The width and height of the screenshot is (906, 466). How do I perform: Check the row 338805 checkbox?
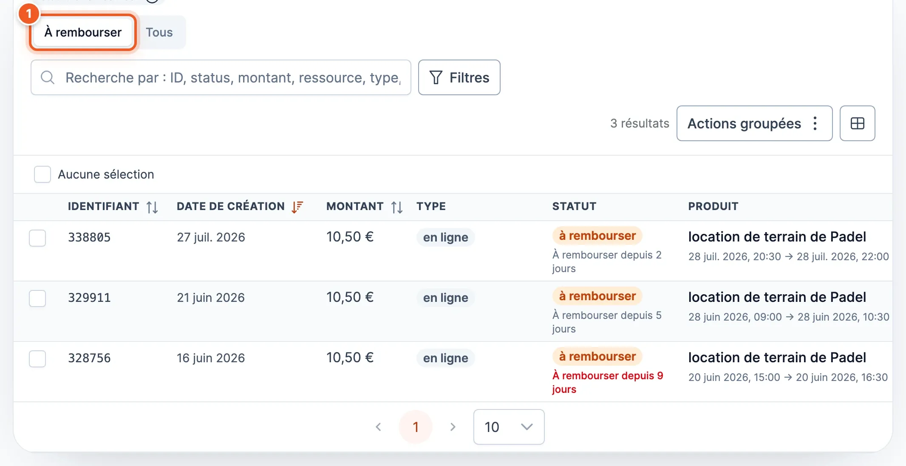(37, 238)
